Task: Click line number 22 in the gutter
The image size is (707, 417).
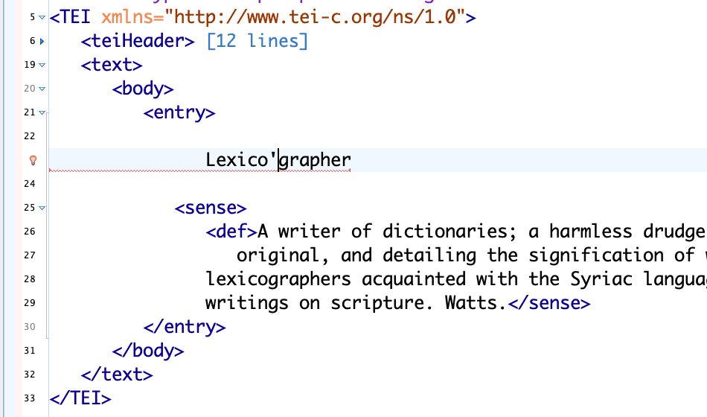Action: [x=29, y=136]
